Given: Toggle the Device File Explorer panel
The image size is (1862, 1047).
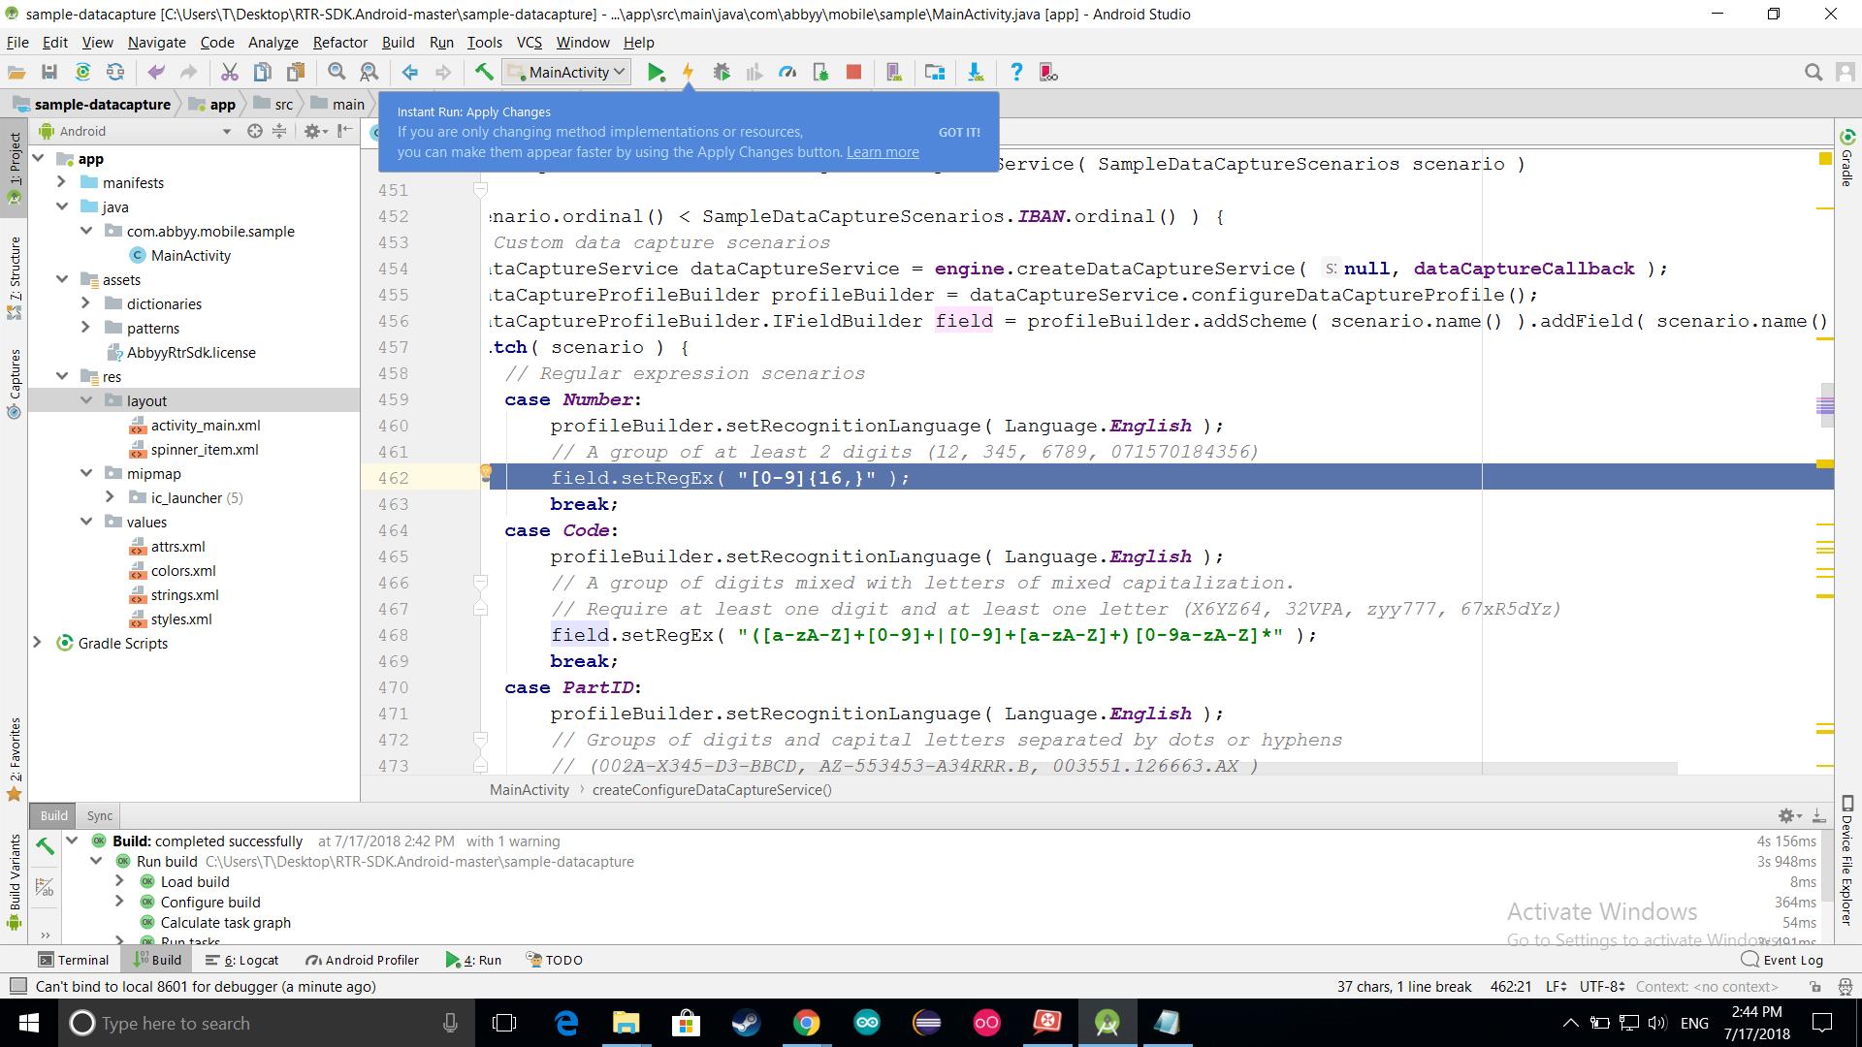Looking at the screenshot, I should (x=1847, y=861).
